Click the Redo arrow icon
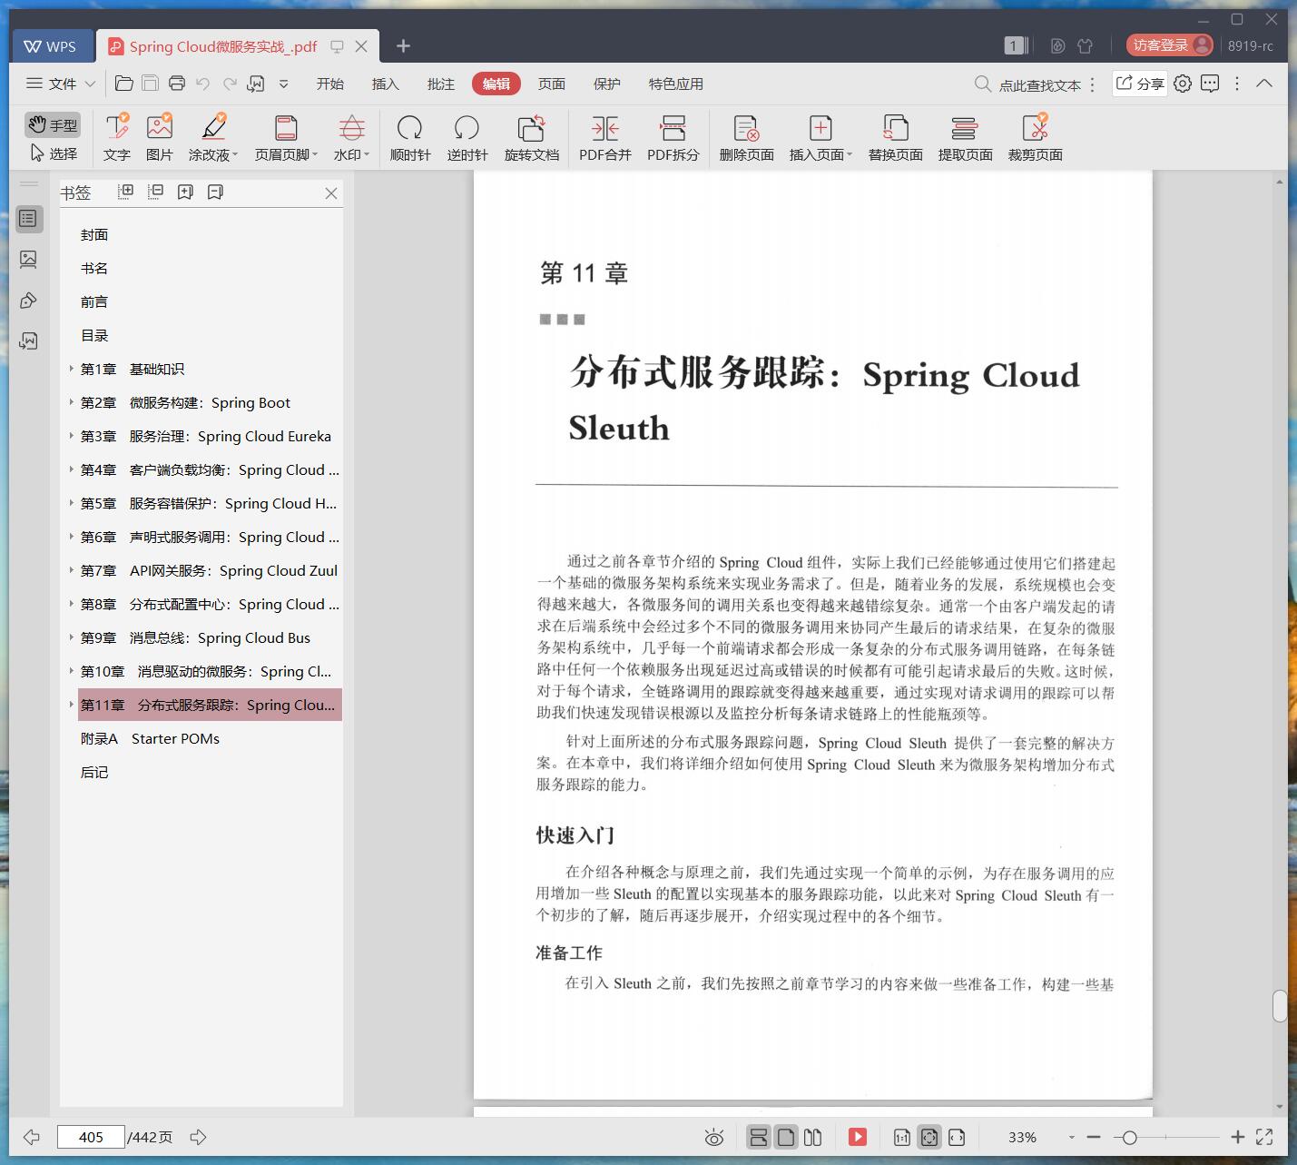The width and height of the screenshot is (1297, 1165). (x=230, y=84)
